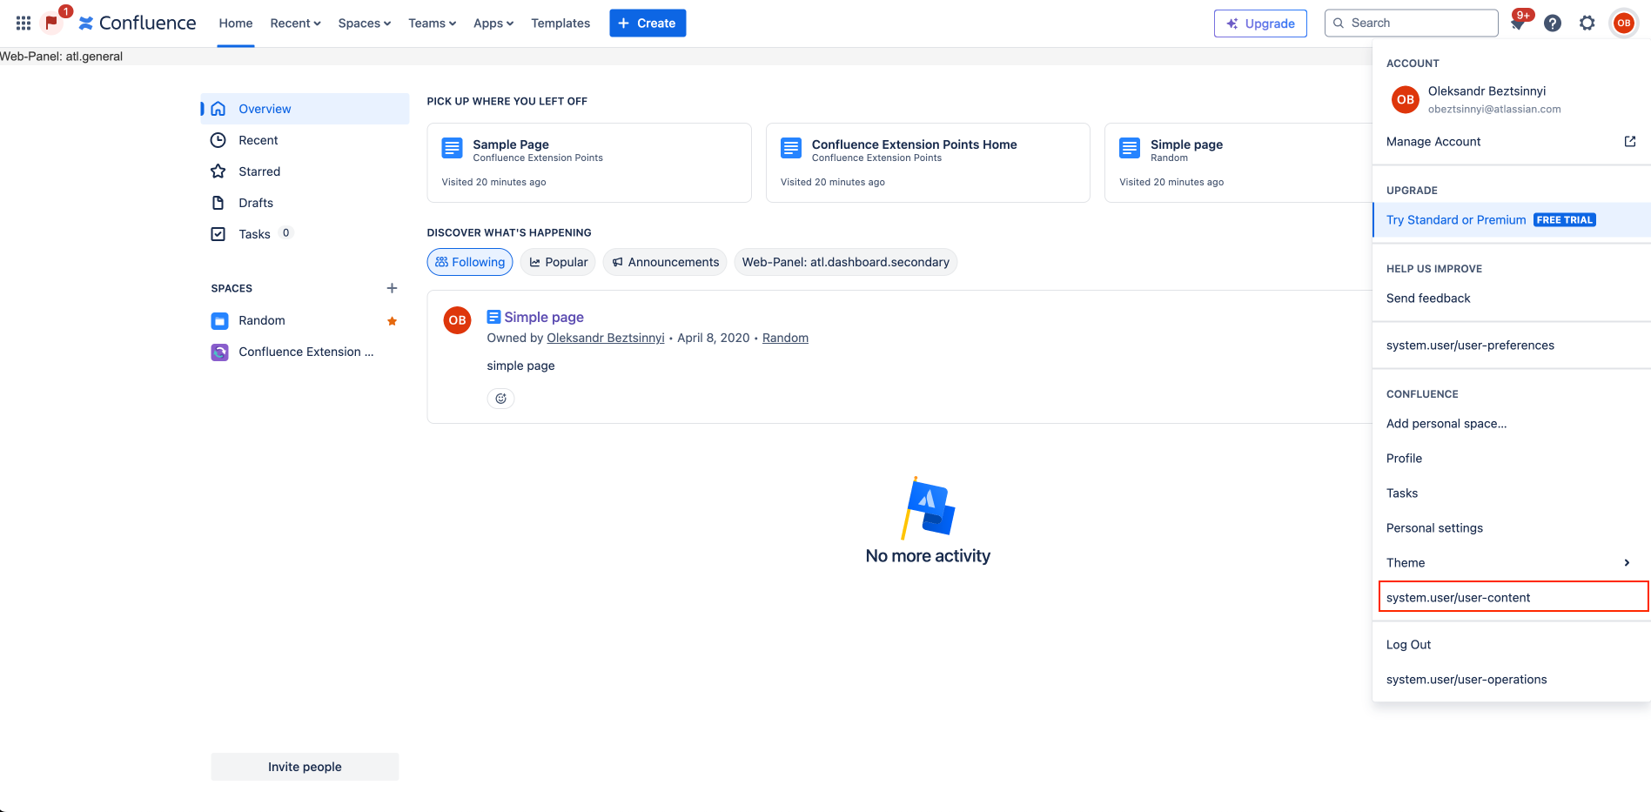The width and height of the screenshot is (1651, 812).
Task: Open the notifications bell with 9+ badge
Action: pos(1518,23)
